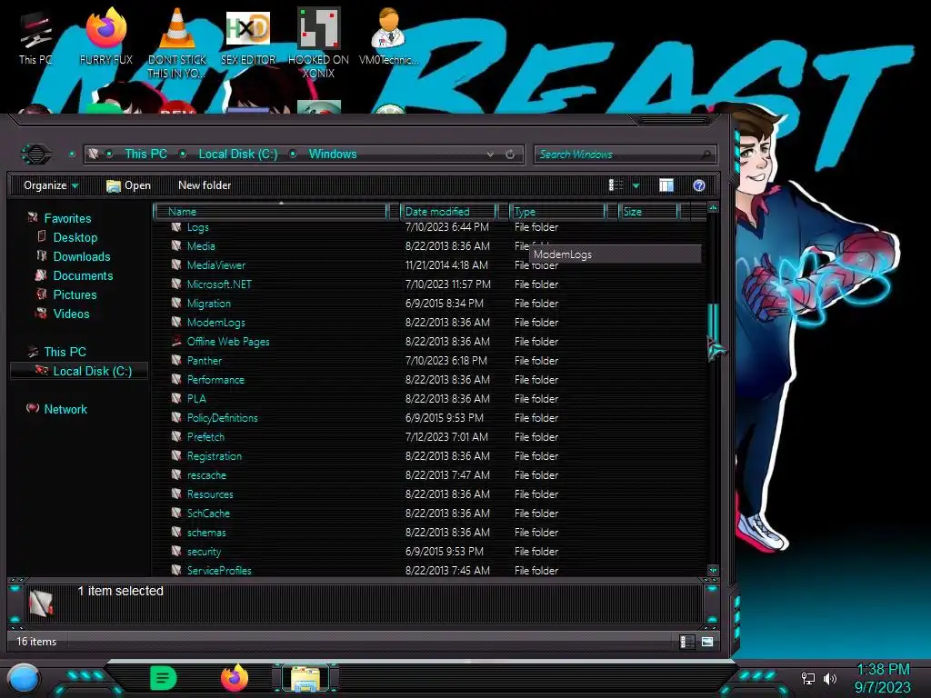Click the Explorer back navigation button
Viewport: 931px width, 698px height.
(36, 155)
